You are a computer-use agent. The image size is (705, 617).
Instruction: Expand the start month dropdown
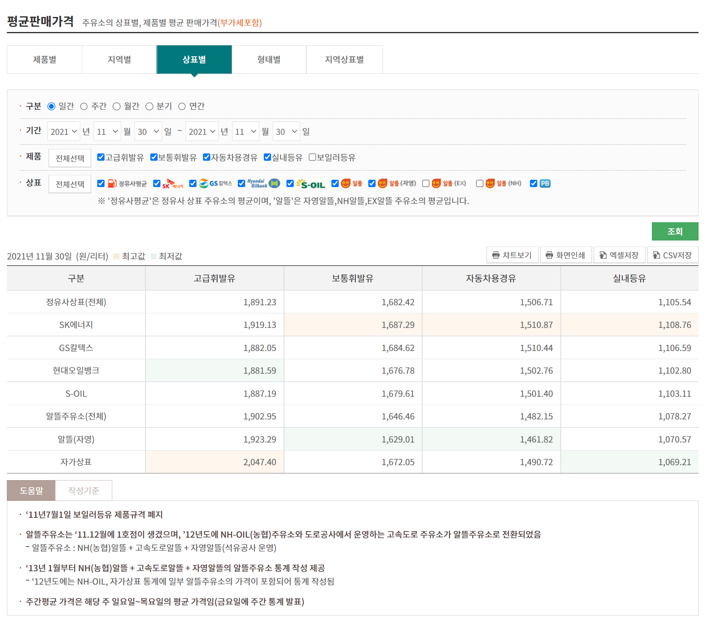pyautogui.click(x=107, y=132)
